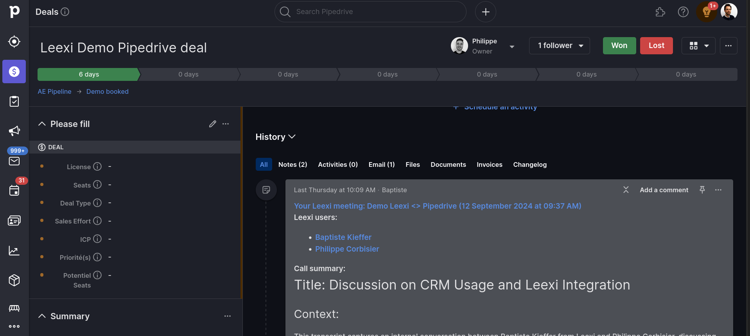Select the 6 days pipeline stage
This screenshot has height=336, width=750.
point(89,74)
